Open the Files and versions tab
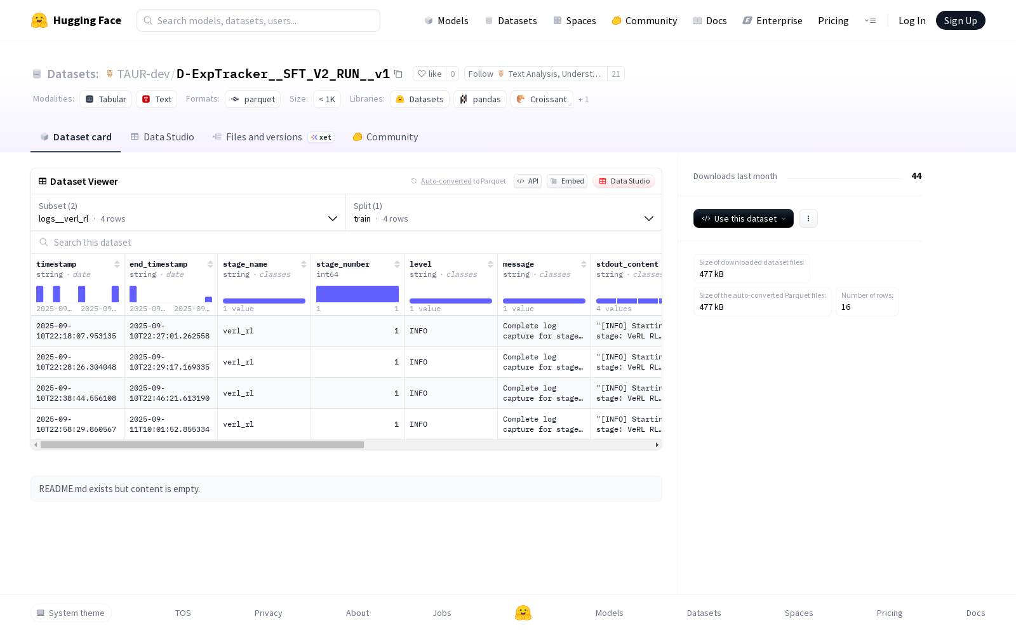The image size is (1016, 635). point(274,137)
